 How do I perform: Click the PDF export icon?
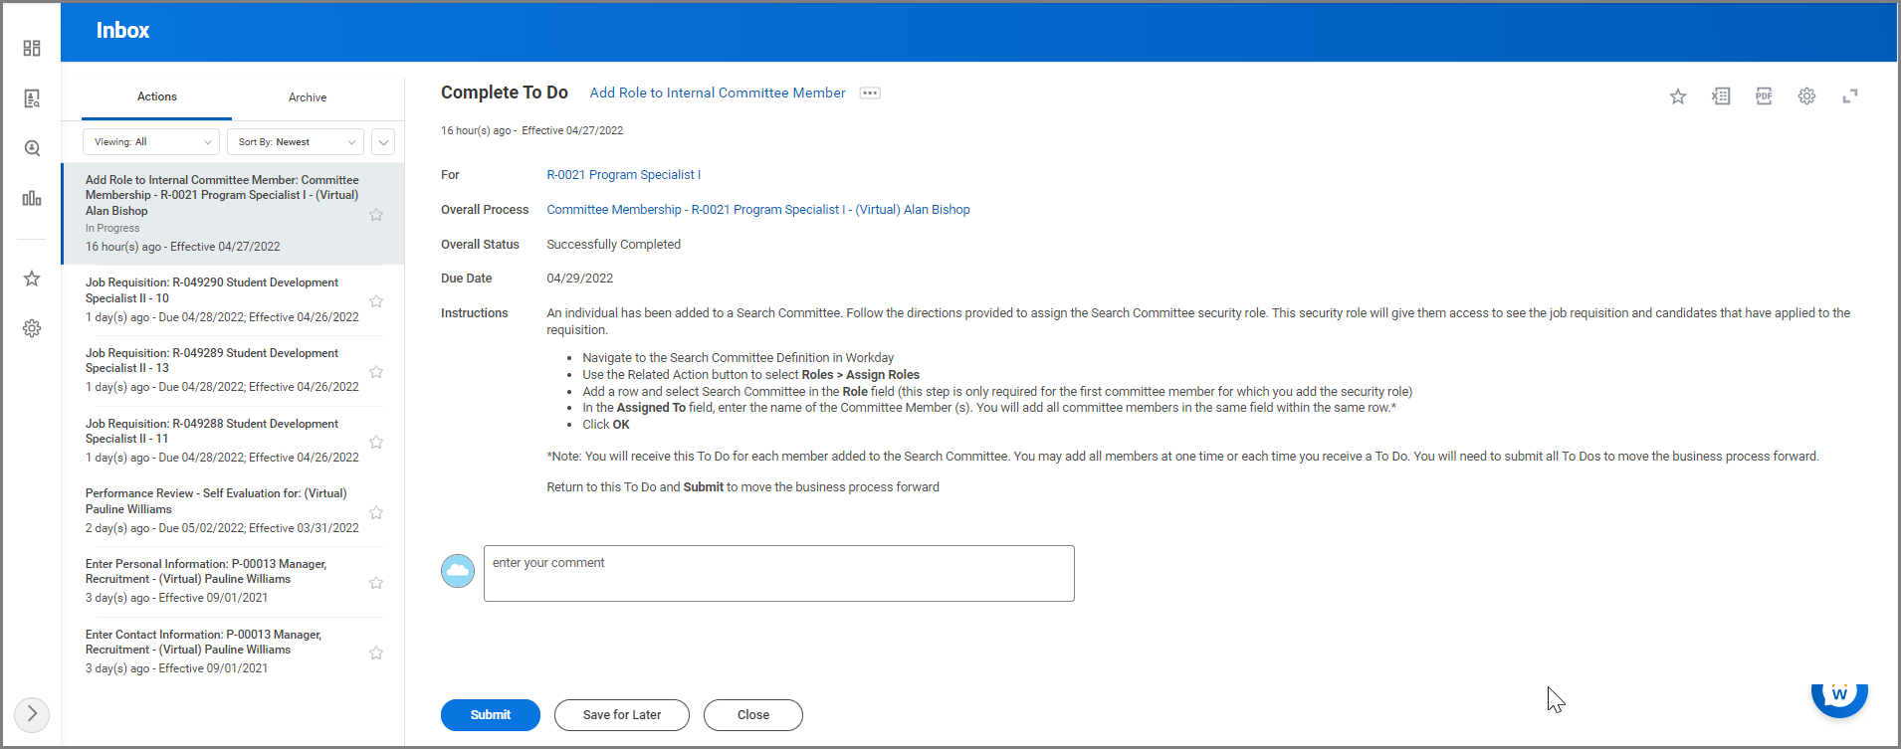tap(1764, 96)
